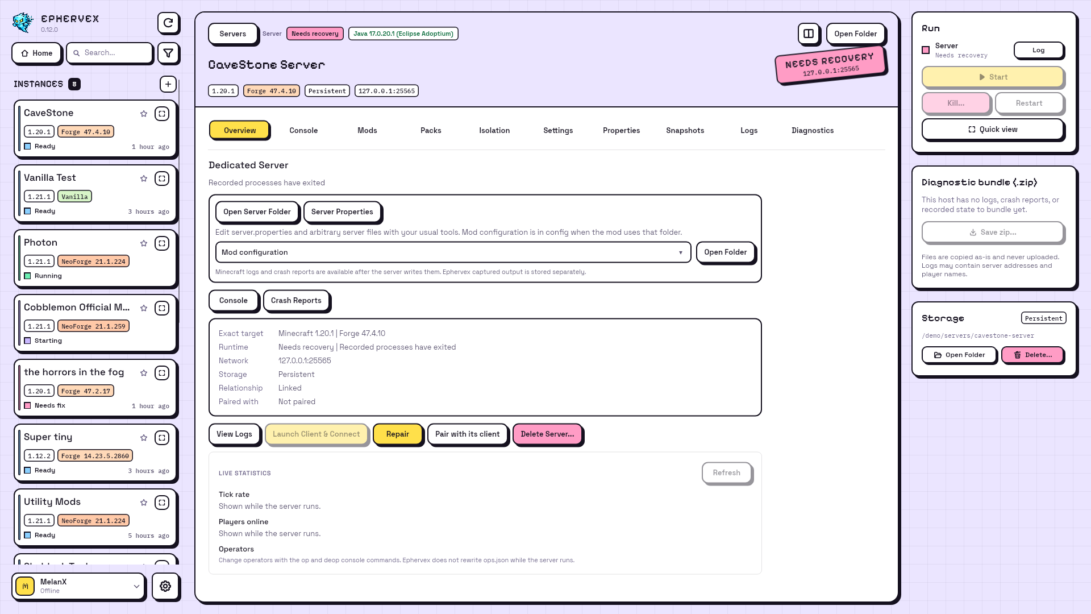Toggle the split panel layout icon

808,34
